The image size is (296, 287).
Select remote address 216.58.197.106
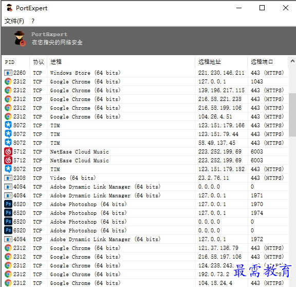point(220,257)
